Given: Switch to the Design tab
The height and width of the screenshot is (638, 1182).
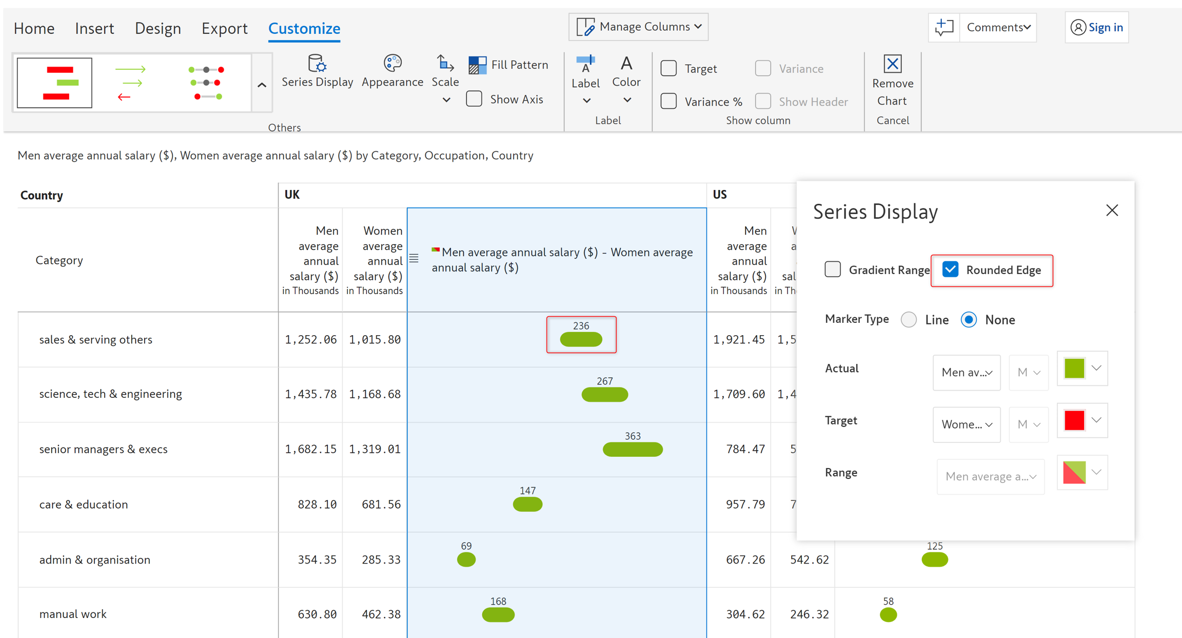Looking at the screenshot, I should (x=157, y=28).
